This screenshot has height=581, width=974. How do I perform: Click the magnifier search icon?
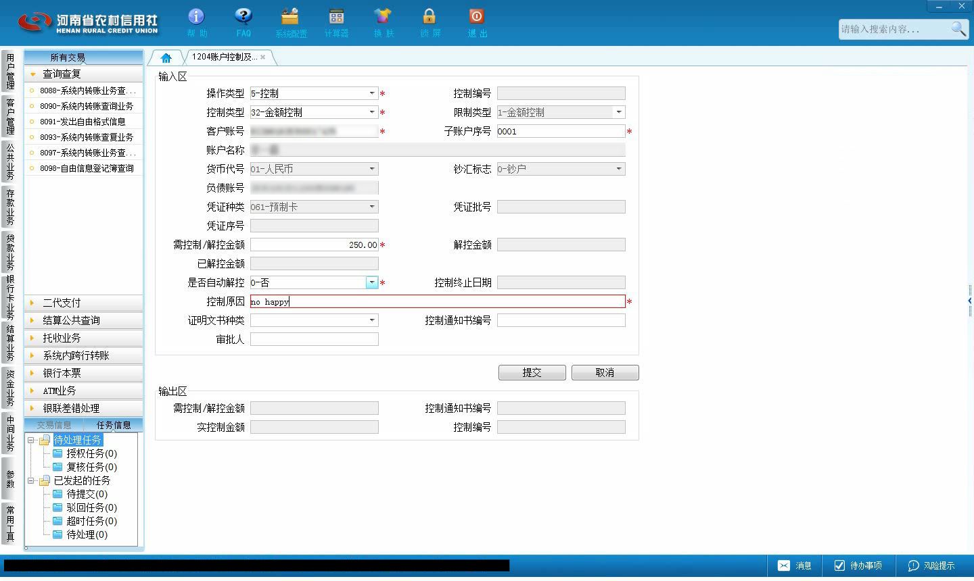959,28
